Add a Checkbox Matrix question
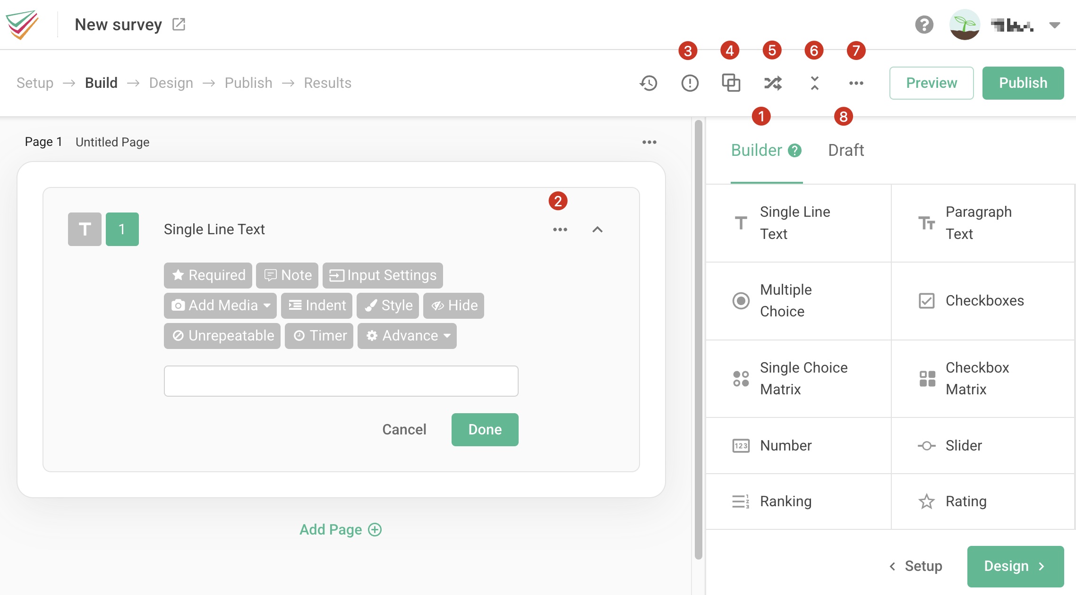Viewport: 1076px width, 595px height. [977, 378]
